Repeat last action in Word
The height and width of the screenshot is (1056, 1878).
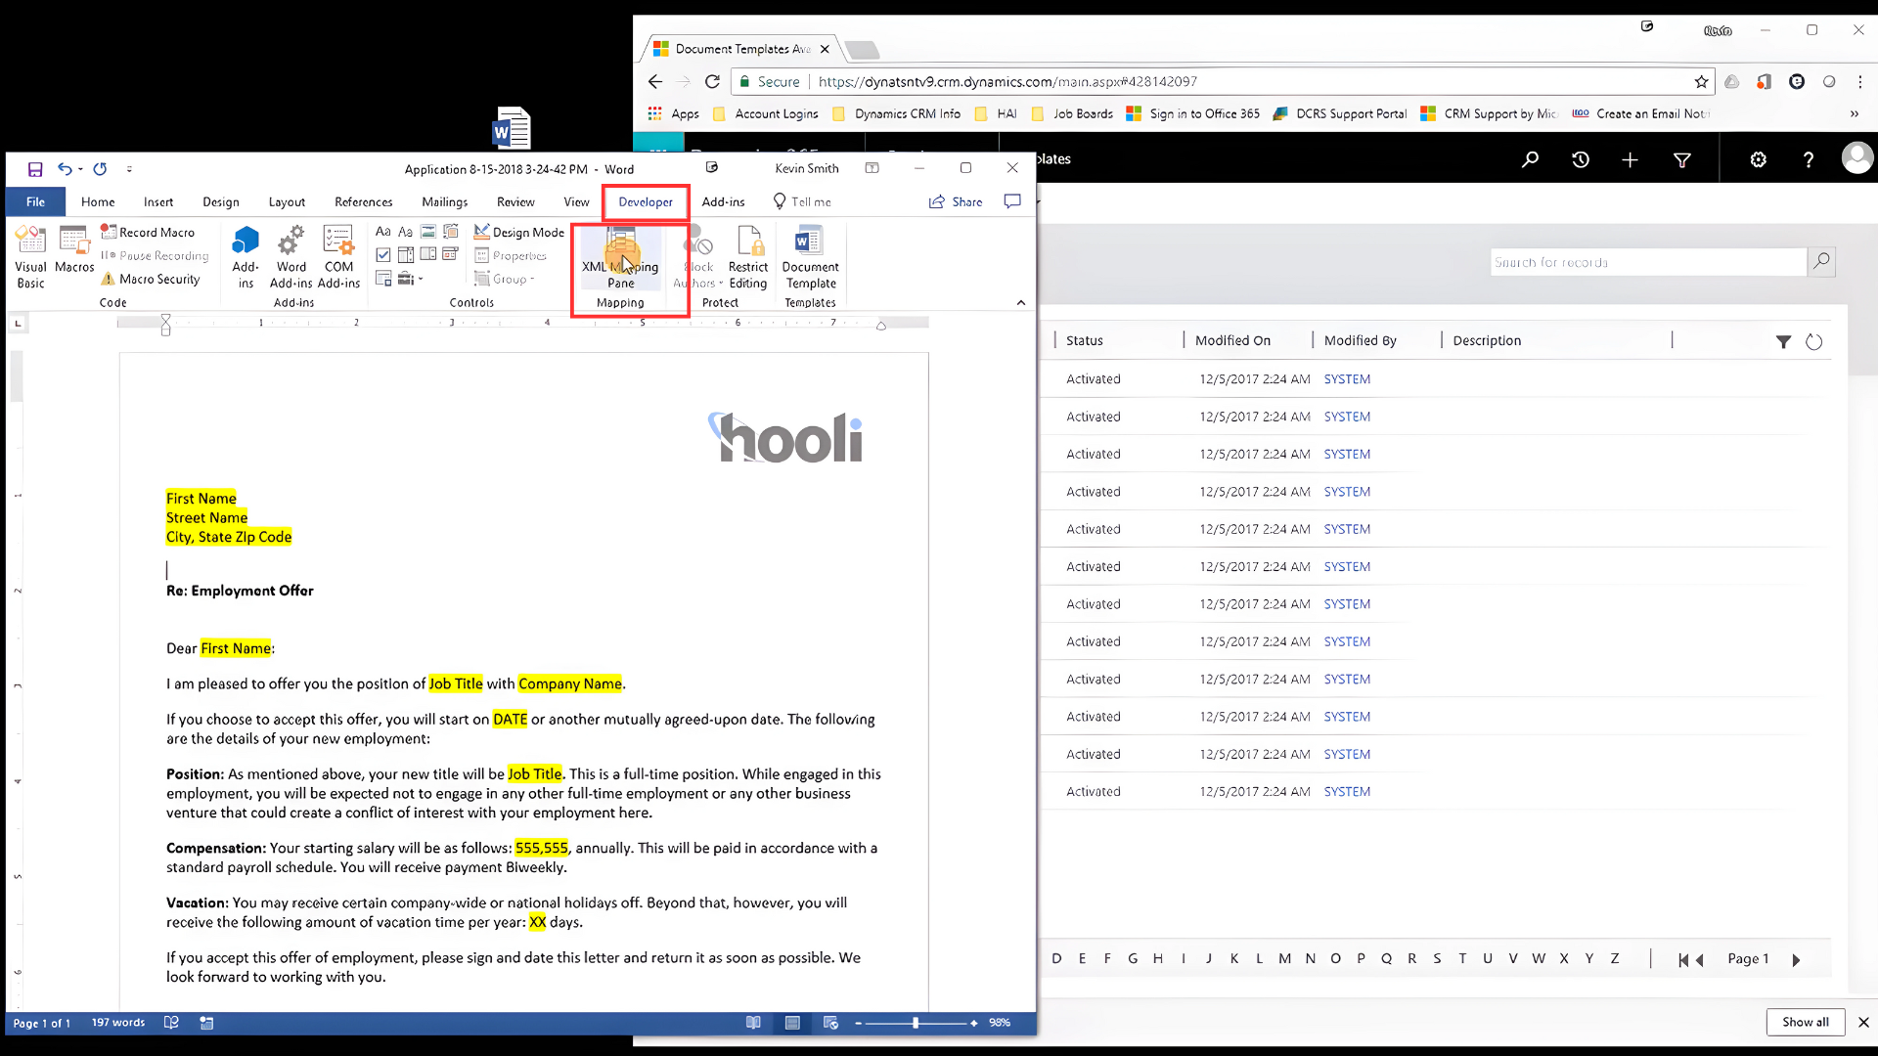(100, 169)
